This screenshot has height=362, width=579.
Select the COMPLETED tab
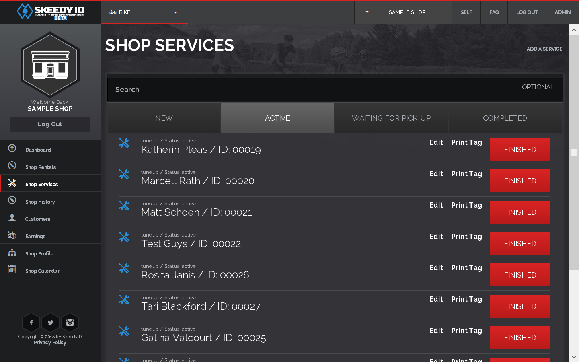pyautogui.click(x=505, y=118)
